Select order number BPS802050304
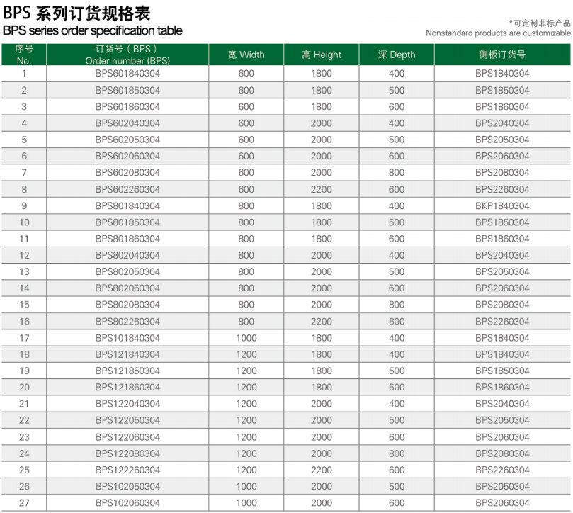This screenshot has height=513, width=573. (x=127, y=271)
